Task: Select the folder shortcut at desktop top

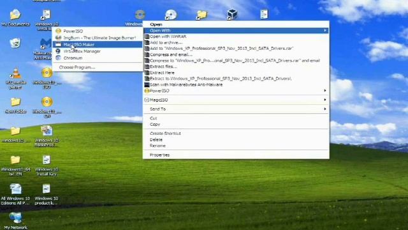Action: (201, 15)
